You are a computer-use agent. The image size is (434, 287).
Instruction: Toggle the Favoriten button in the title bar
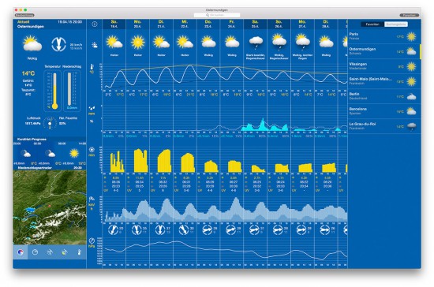409,15
